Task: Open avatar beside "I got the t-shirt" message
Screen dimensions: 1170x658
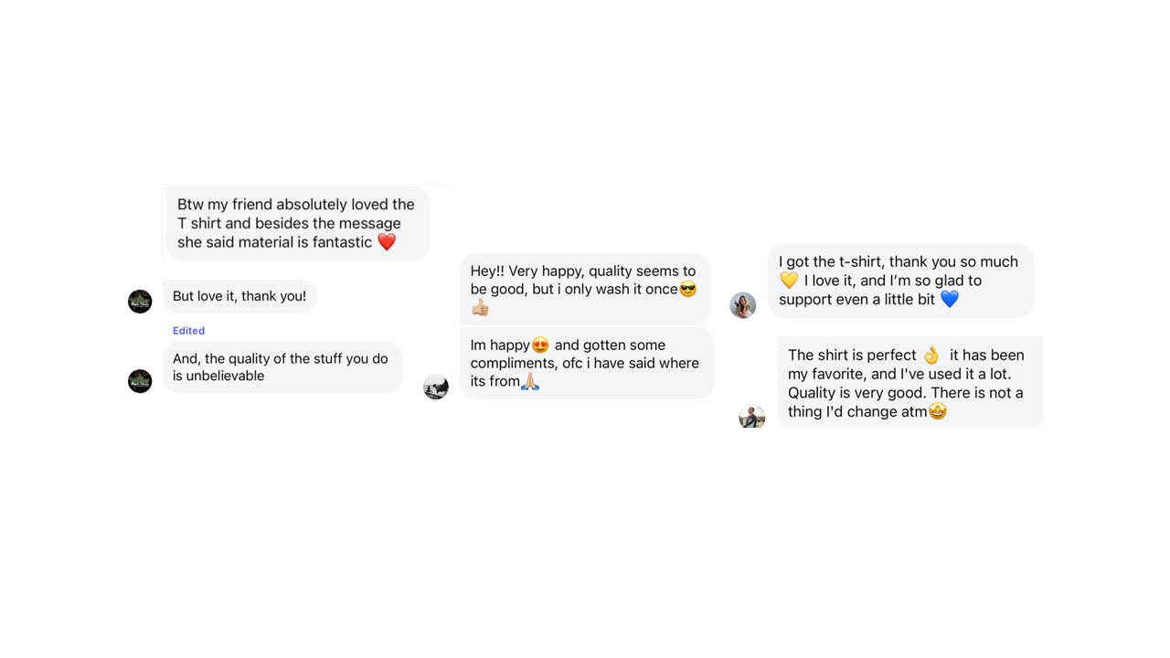Action: [743, 305]
